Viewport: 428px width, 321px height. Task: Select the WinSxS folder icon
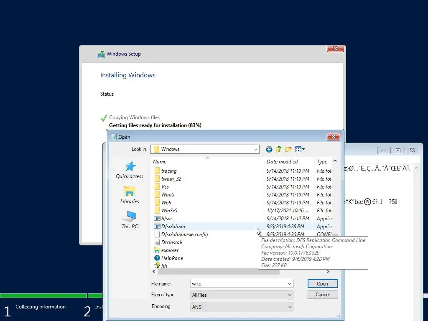coord(157,211)
